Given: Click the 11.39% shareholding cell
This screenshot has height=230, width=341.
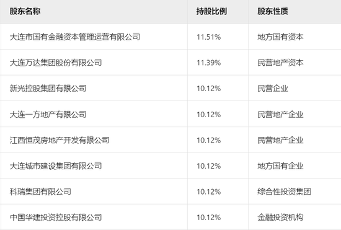Looking at the screenshot, I should [208, 63].
